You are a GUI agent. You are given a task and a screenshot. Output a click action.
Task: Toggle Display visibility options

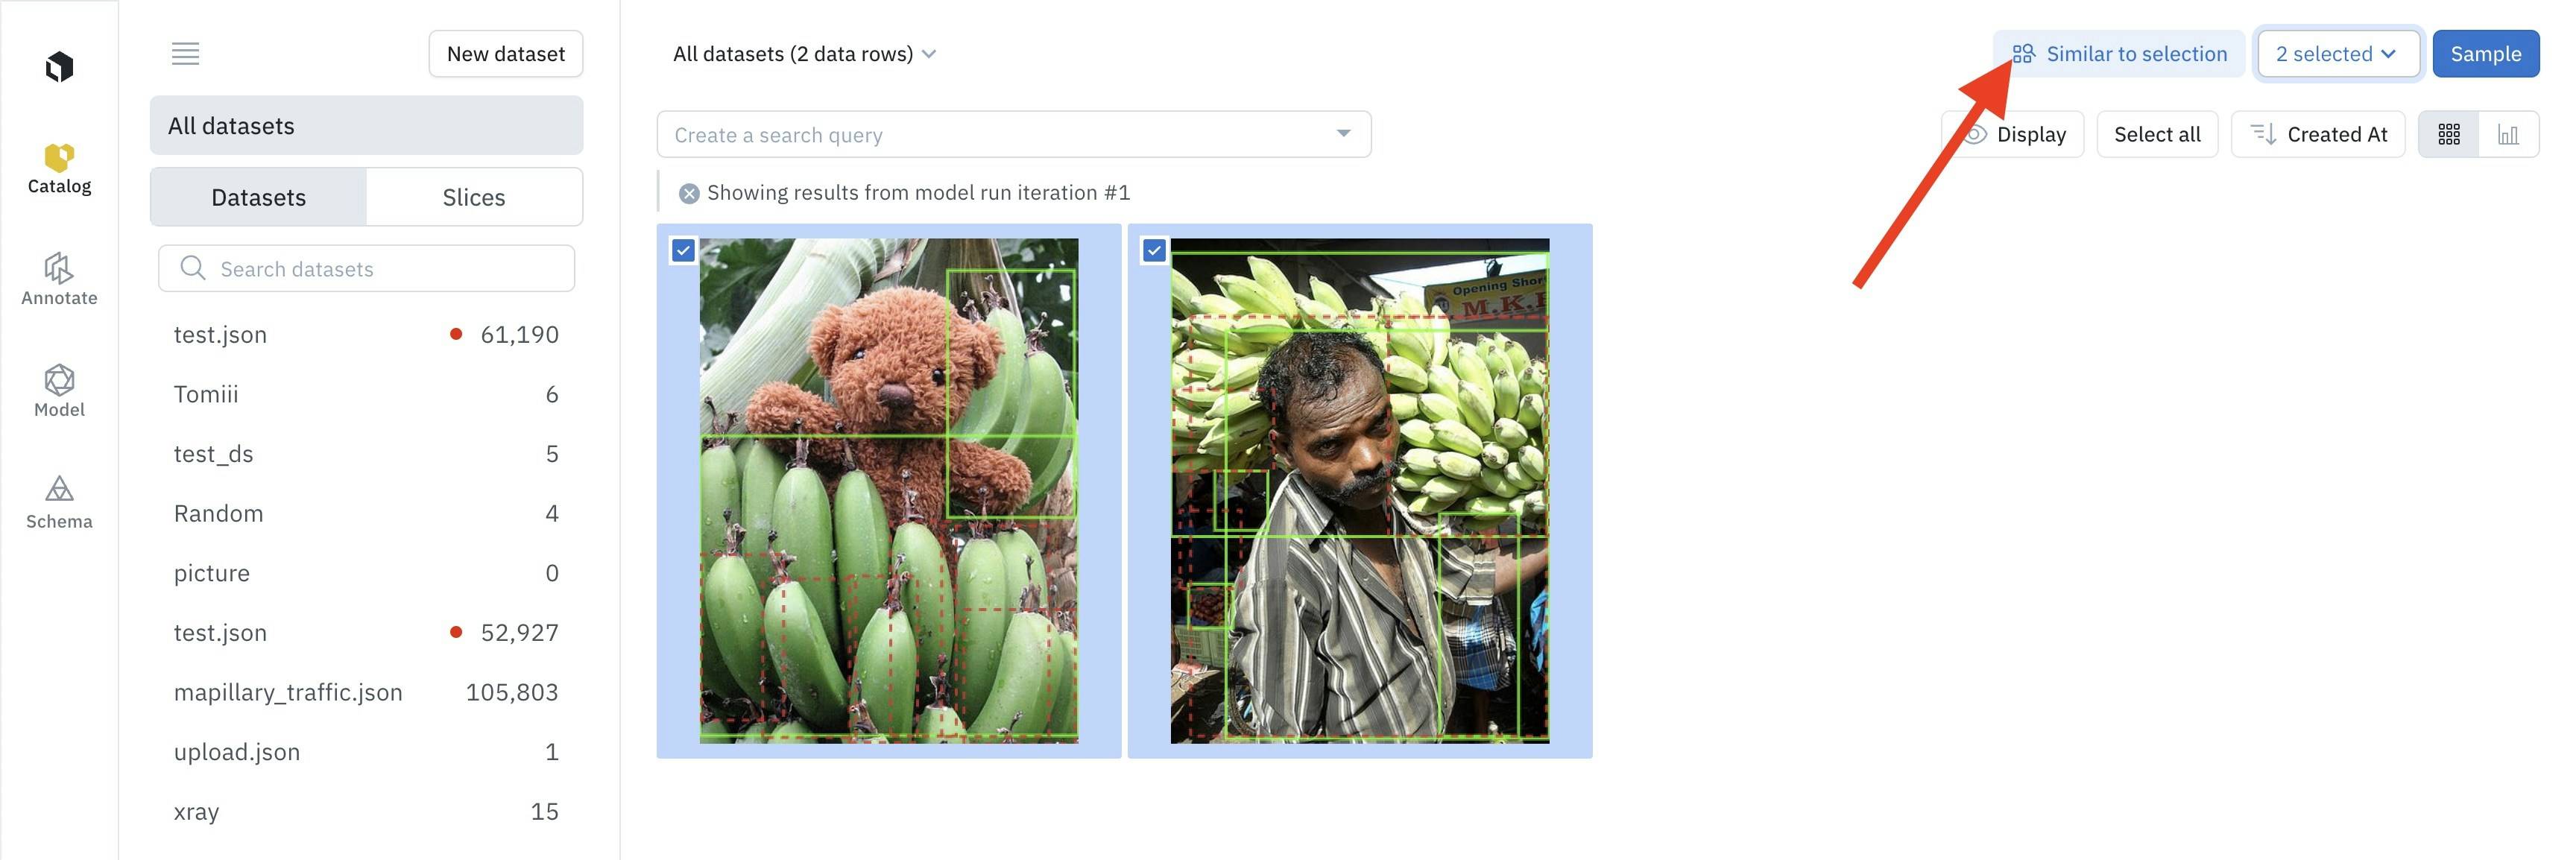click(2013, 135)
